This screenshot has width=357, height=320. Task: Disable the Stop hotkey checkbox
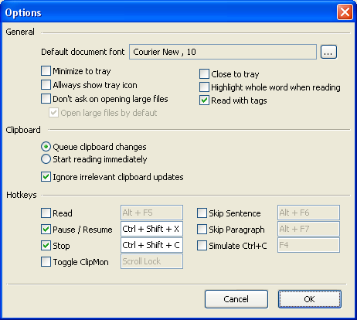(x=46, y=246)
